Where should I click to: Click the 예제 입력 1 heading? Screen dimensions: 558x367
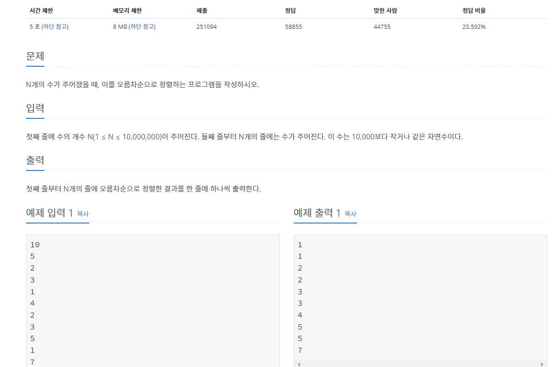point(50,213)
